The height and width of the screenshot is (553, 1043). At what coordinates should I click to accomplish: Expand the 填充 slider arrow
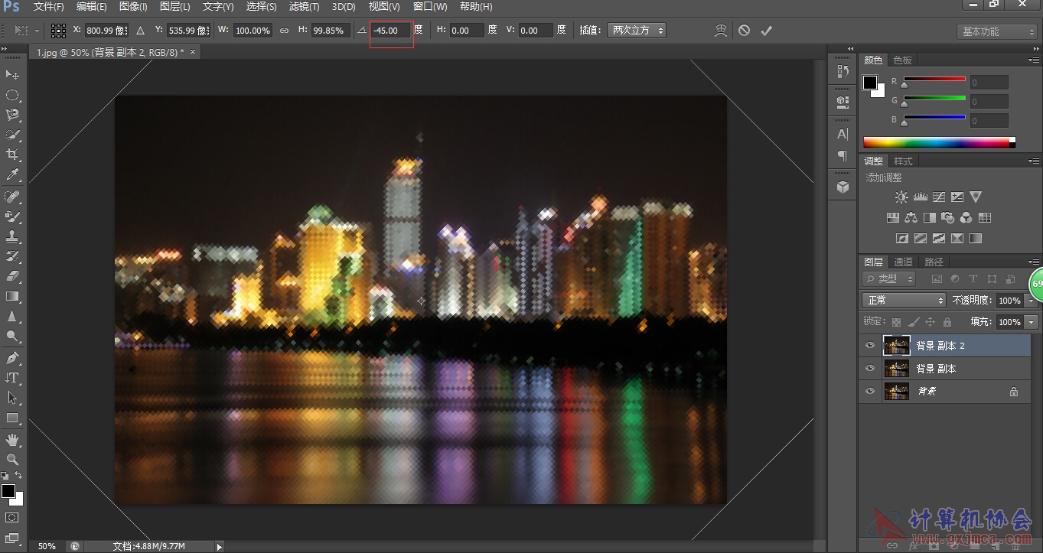tap(1031, 322)
